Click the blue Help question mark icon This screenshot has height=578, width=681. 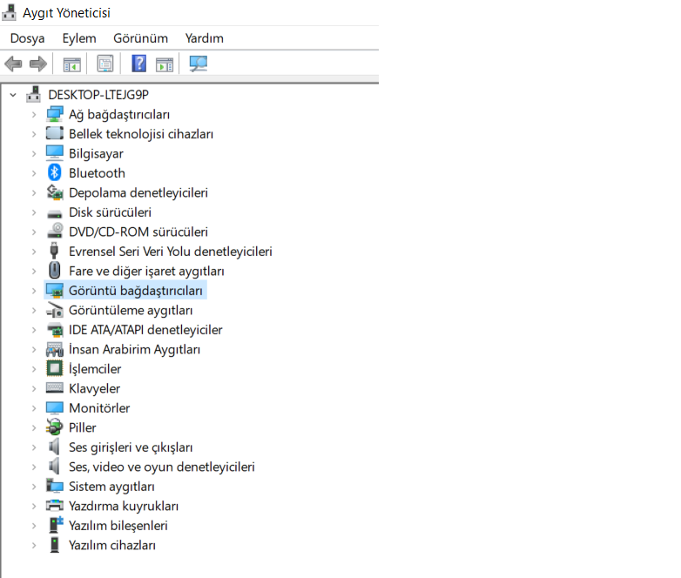138,64
